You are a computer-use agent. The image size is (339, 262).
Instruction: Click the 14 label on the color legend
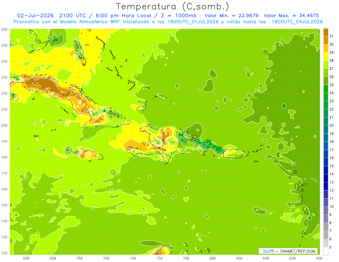pyautogui.click(x=331, y=174)
